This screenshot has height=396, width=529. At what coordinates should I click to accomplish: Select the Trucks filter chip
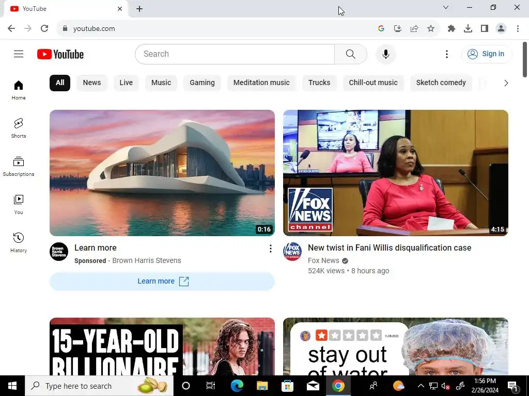pos(319,83)
